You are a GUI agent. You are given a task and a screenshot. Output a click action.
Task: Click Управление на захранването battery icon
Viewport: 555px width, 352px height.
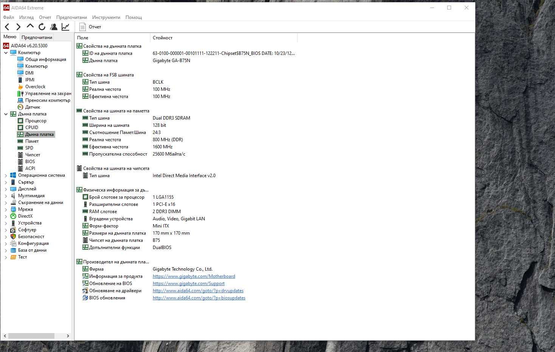coord(20,93)
